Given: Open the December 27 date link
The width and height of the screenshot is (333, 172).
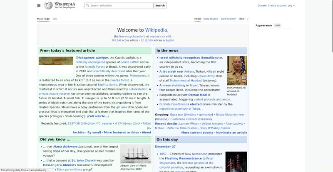Looking at the screenshot, I should [165, 147].
